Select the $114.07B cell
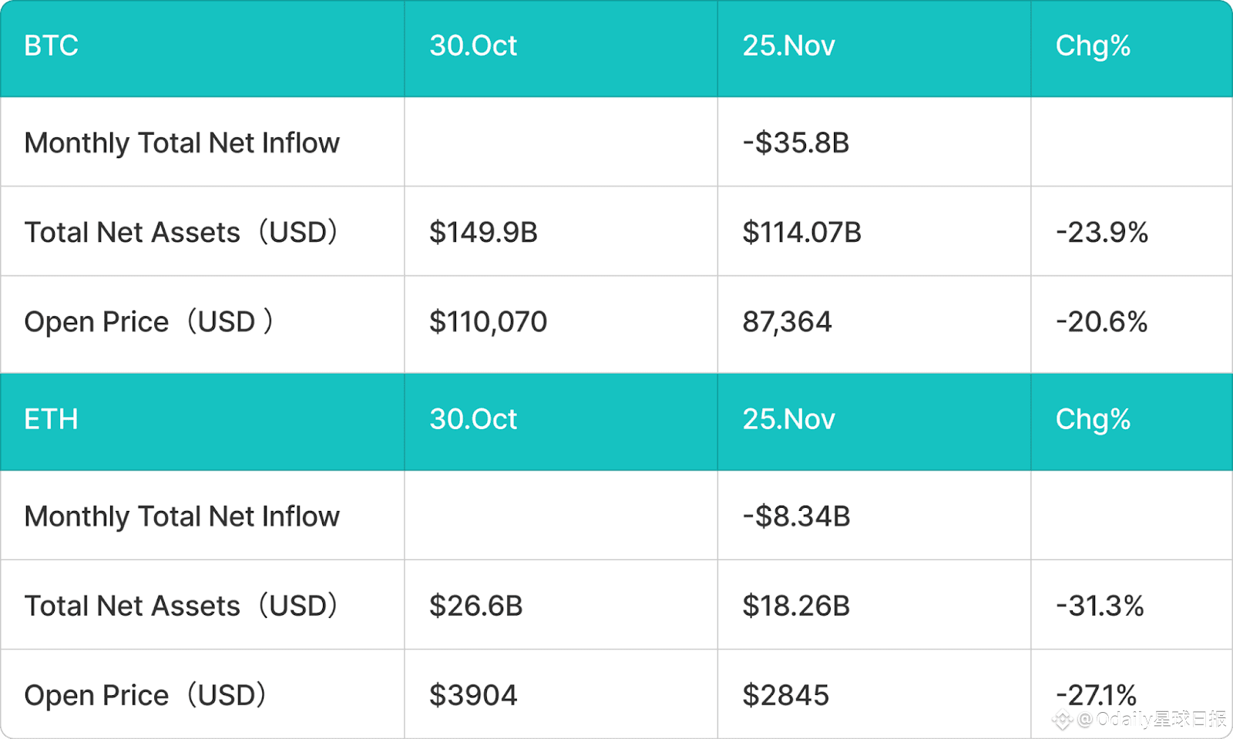This screenshot has width=1233, height=739. click(801, 233)
